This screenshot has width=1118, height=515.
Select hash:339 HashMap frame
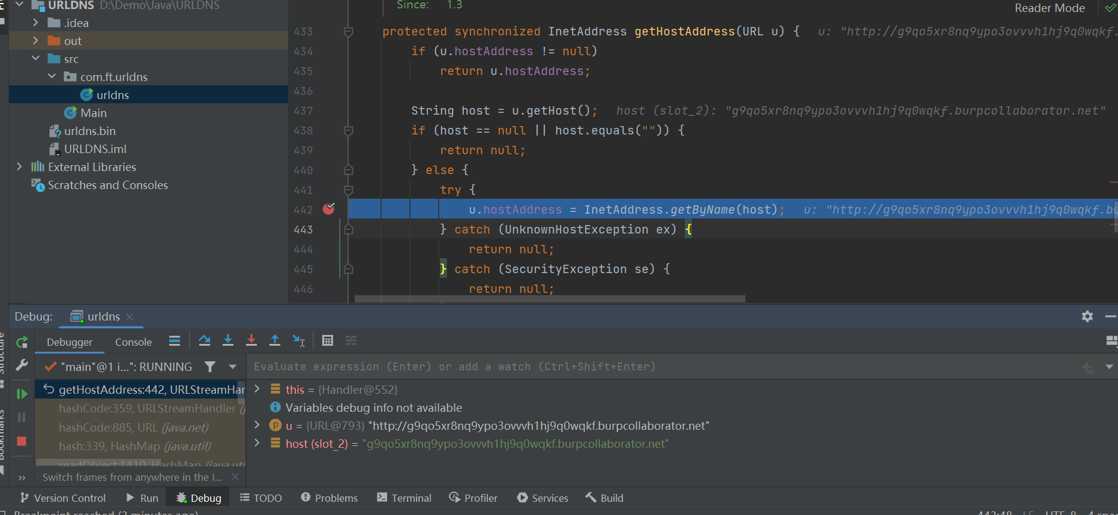pos(140,446)
